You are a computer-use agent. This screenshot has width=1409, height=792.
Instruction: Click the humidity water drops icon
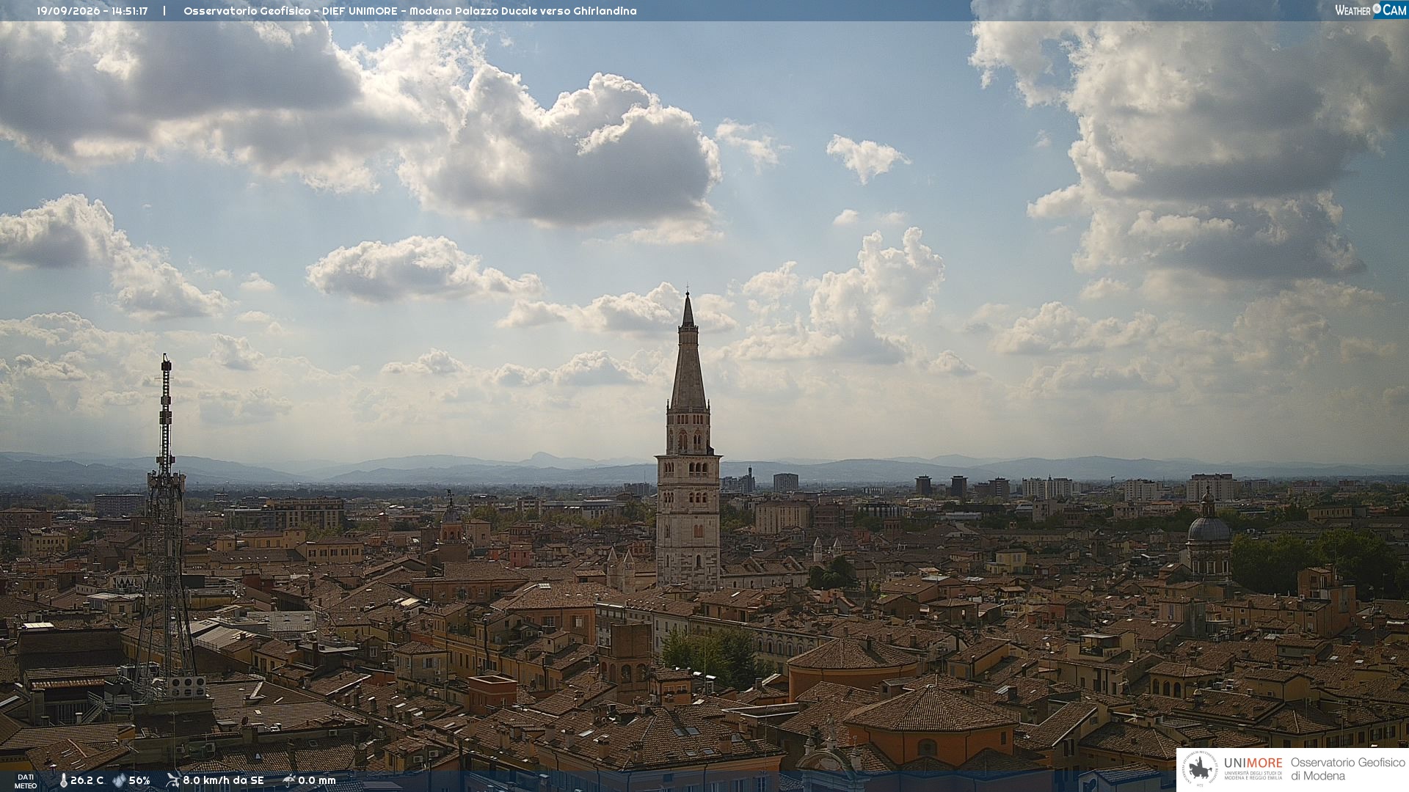point(119,780)
